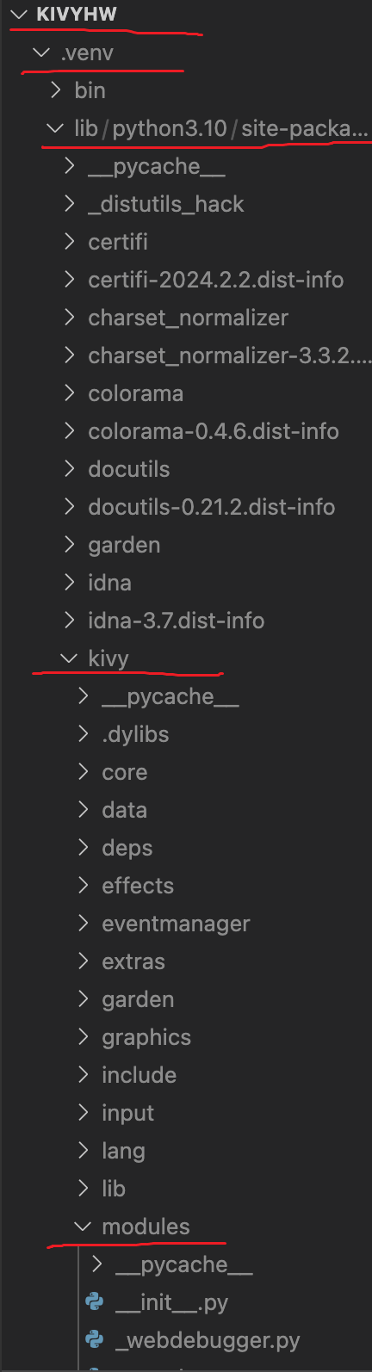Click the Python icon beside __init__.py
The image size is (372, 1372).
pyautogui.click(x=95, y=1302)
